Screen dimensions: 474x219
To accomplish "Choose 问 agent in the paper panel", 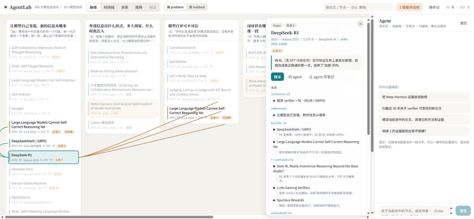I will coord(295,77).
